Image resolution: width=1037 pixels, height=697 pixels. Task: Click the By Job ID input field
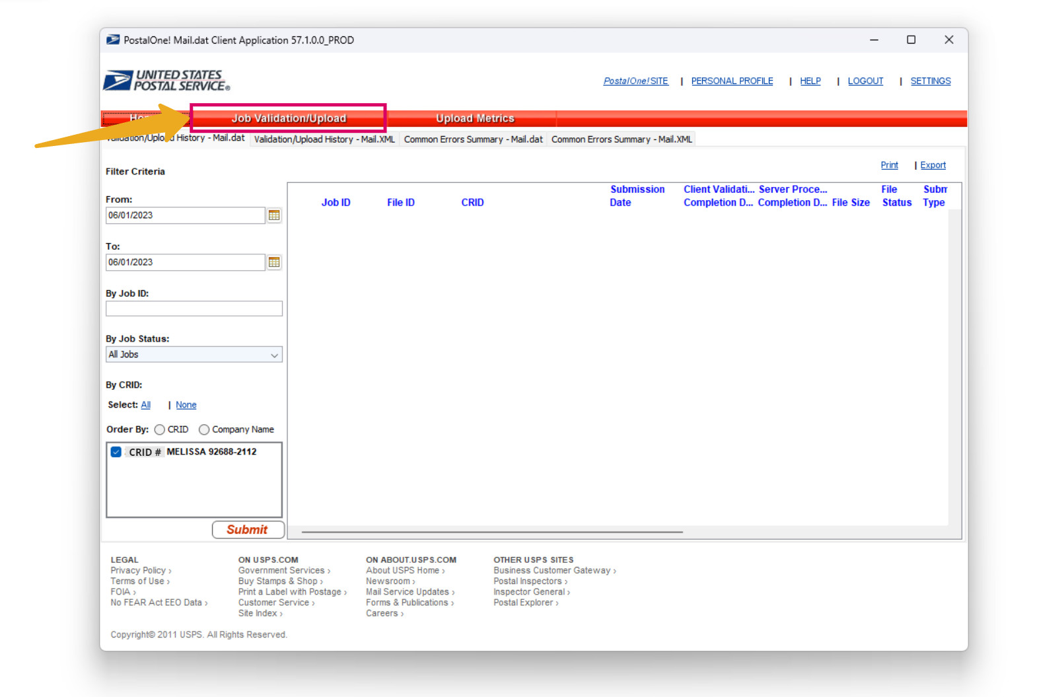pos(194,309)
